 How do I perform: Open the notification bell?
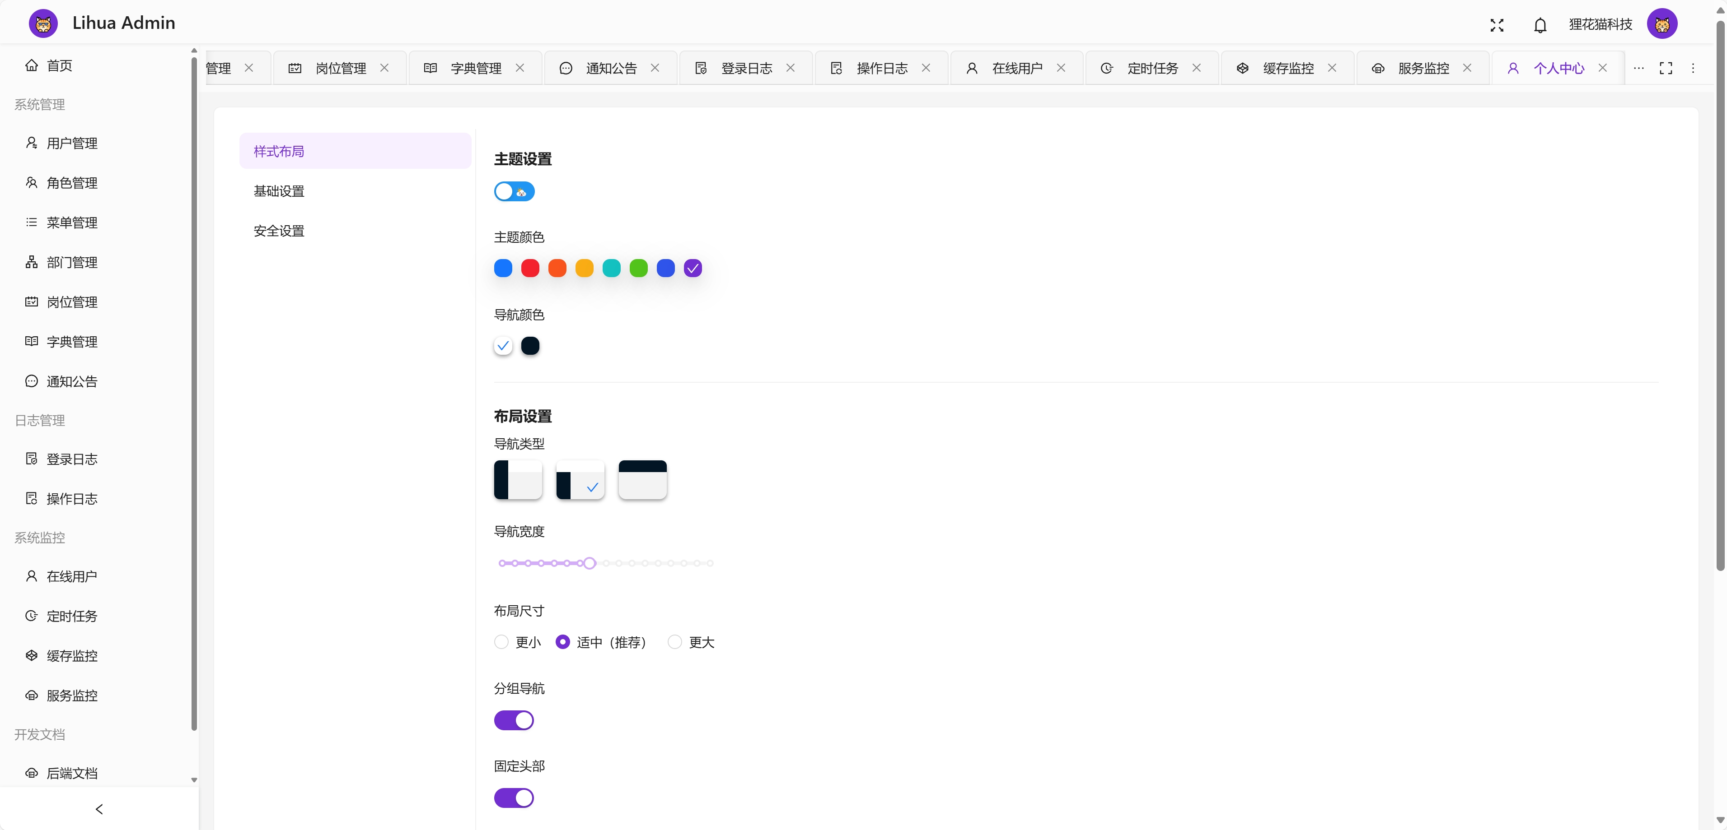coord(1540,25)
